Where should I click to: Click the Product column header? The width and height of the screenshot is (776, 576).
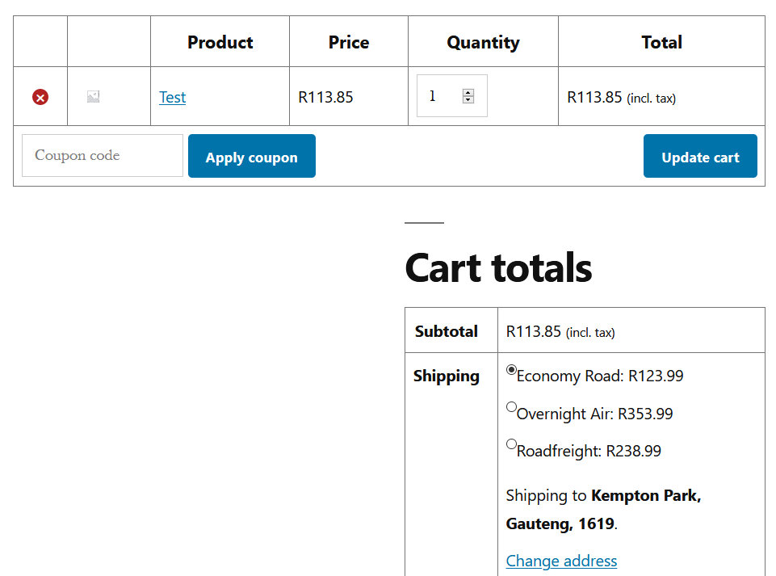pyautogui.click(x=220, y=42)
